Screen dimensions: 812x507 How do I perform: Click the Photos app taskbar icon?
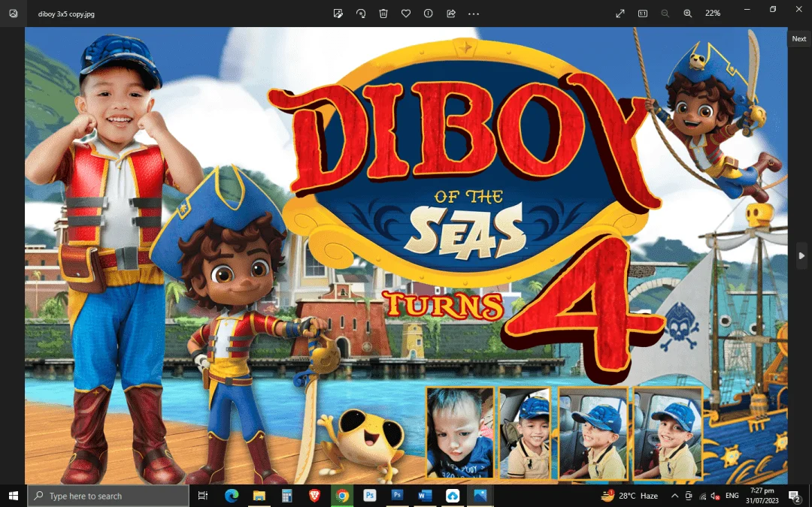pos(480,496)
